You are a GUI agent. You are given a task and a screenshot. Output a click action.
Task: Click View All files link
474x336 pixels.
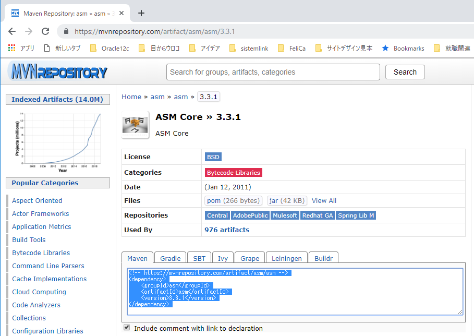tap(324, 200)
